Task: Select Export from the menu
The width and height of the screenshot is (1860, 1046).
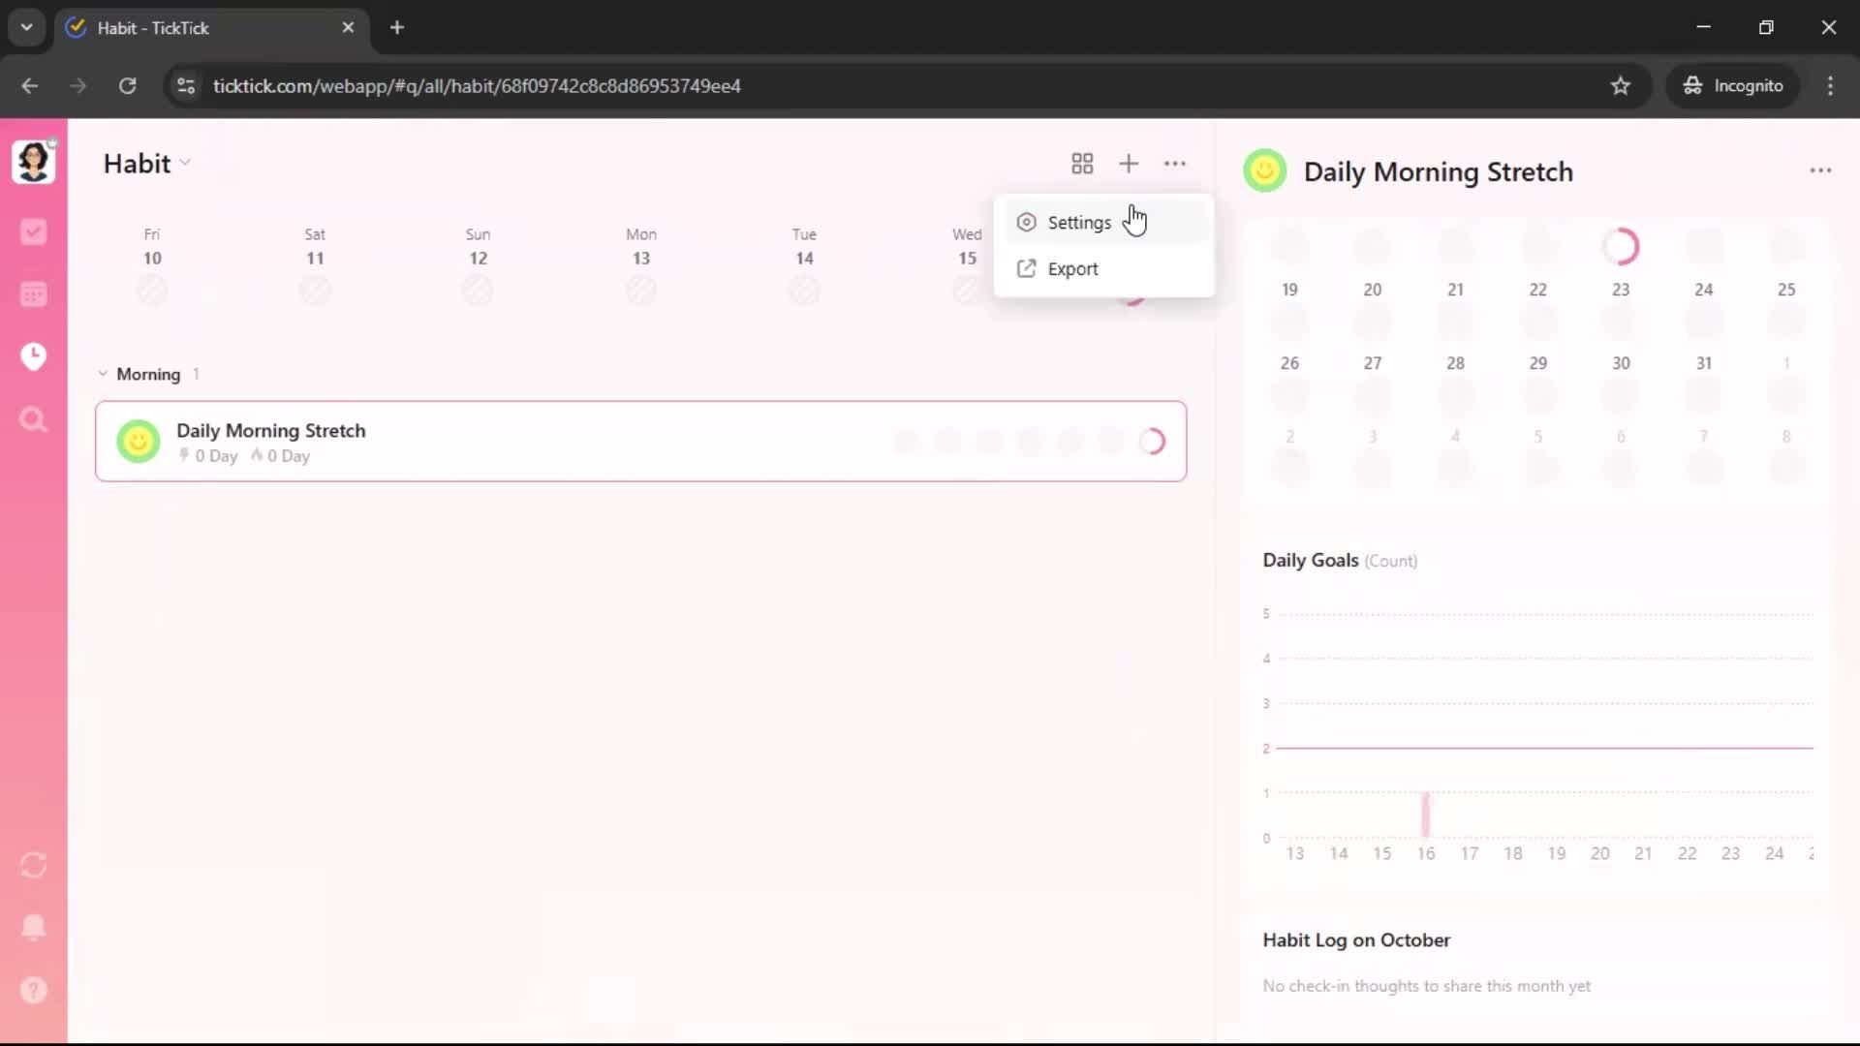Action: point(1072,269)
